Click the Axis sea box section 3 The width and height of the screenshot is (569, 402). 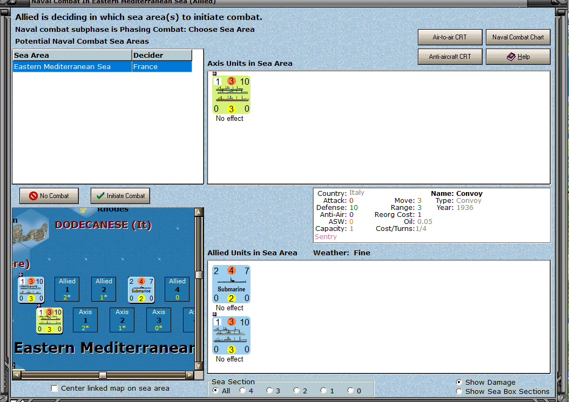pos(159,320)
